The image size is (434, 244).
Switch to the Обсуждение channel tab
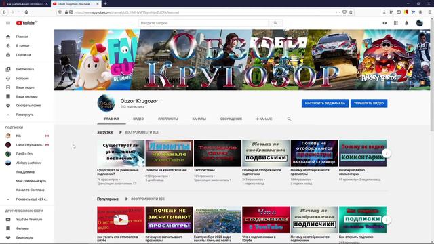point(231,119)
